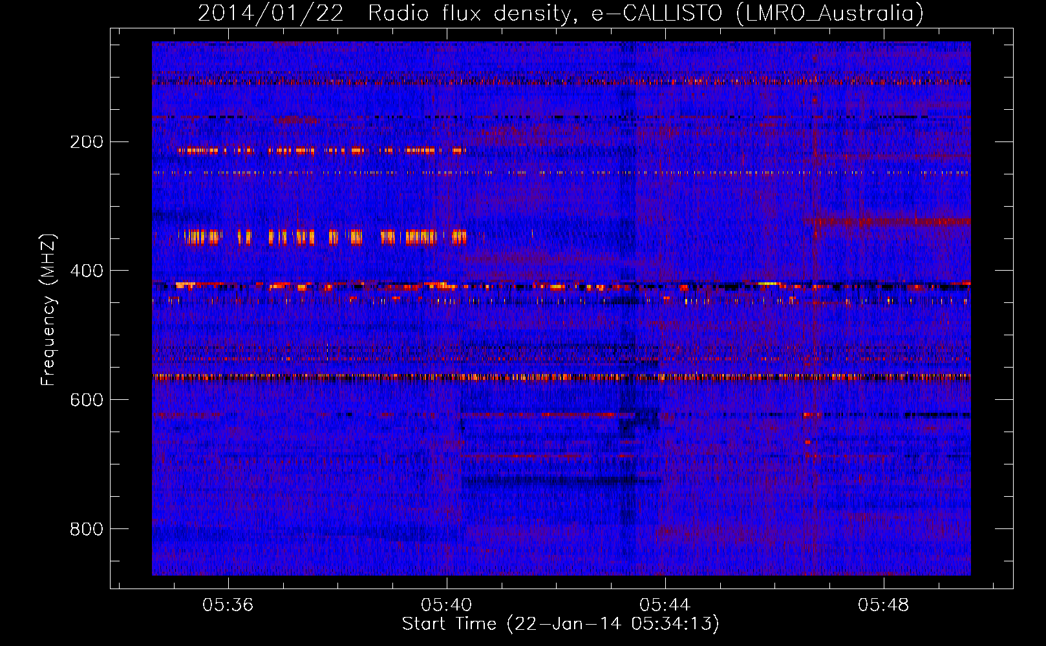This screenshot has width=1046, height=646.
Task: Click the 05:44 time tick label
Action: pyautogui.click(x=665, y=605)
